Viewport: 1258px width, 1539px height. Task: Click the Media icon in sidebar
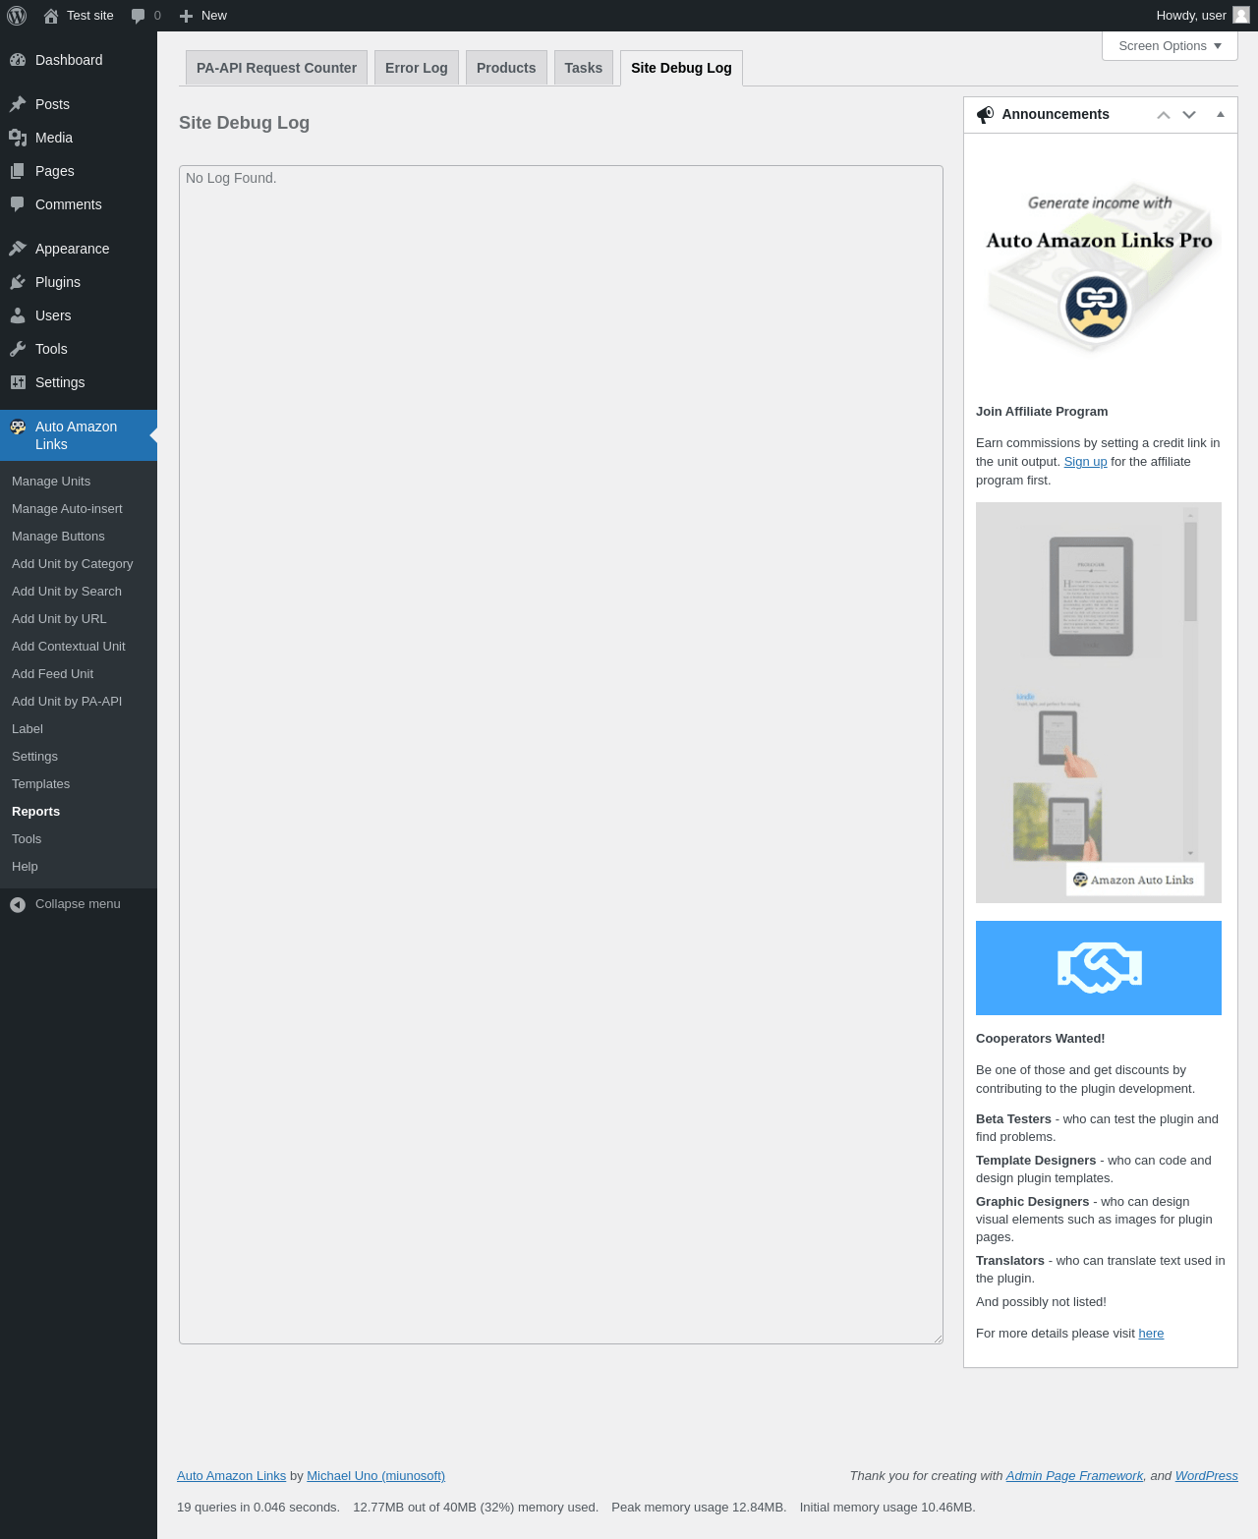point(18,138)
